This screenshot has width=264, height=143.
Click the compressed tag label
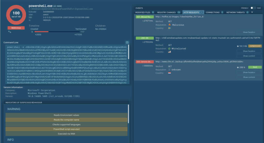click(255, 46)
